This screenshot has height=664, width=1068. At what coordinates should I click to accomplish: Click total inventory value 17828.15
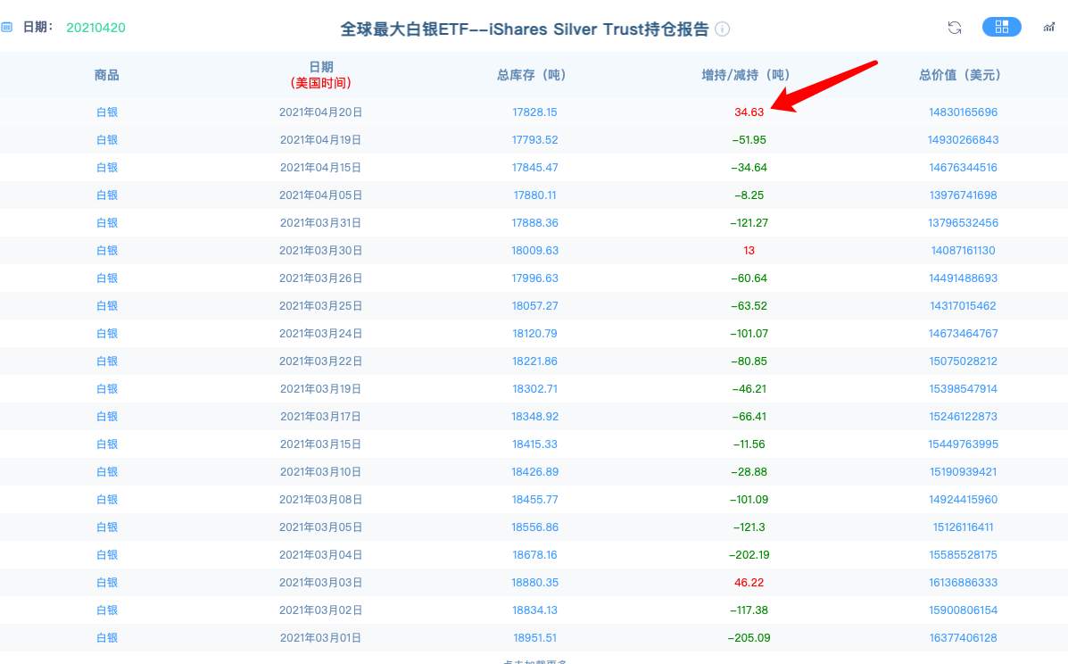point(534,112)
